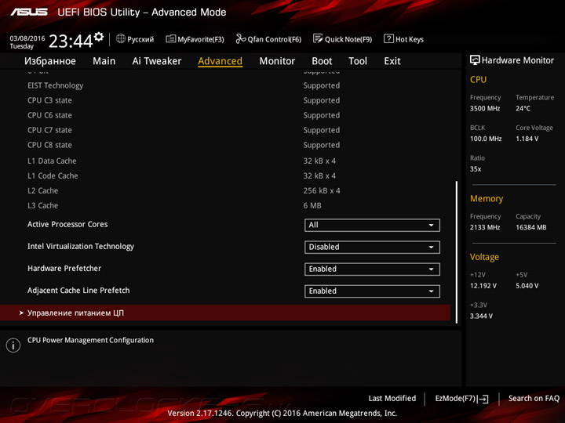Click the 3.344 V voltage value
Viewport: 565px width, 423px height.
pyautogui.click(x=481, y=316)
